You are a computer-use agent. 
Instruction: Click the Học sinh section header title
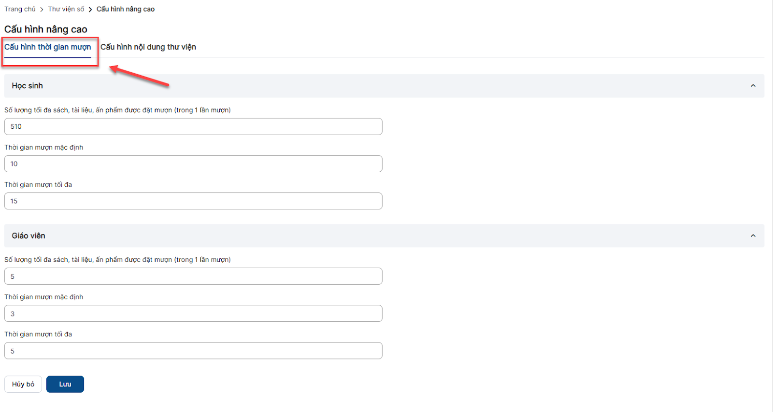[28, 86]
